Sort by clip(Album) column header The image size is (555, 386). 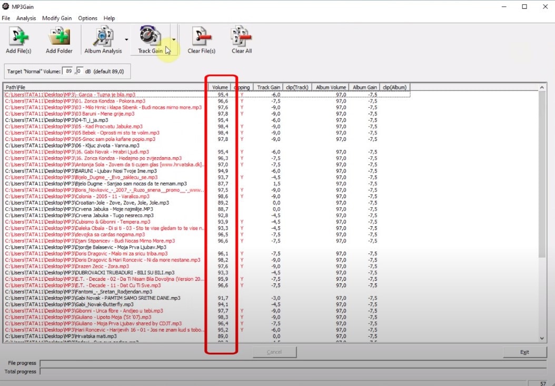[x=395, y=87]
